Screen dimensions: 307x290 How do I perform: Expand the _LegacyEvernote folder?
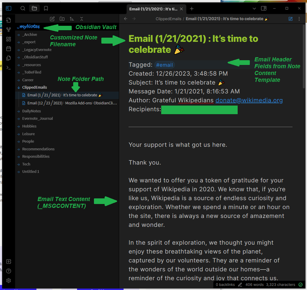coord(37,50)
